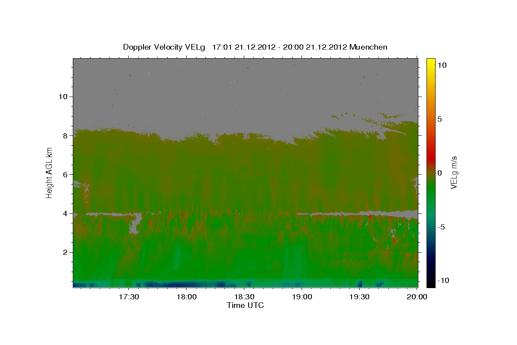Click the height label '8' on the y-axis
517x345 pixels.
coord(66,135)
